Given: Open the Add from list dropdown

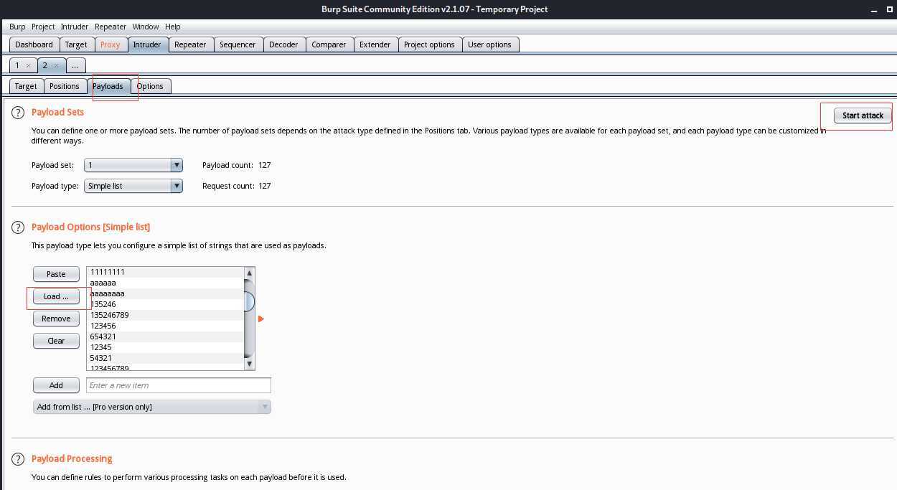Looking at the screenshot, I should click(152, 407).
